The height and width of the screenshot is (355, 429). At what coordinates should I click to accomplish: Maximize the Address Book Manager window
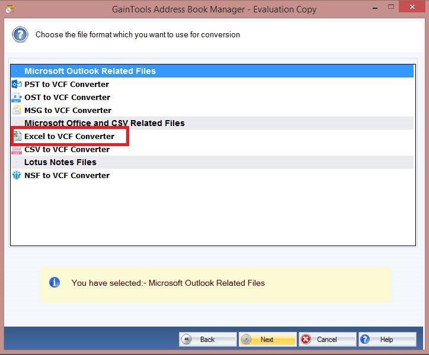pyautogui.click(x=391, y=7)
